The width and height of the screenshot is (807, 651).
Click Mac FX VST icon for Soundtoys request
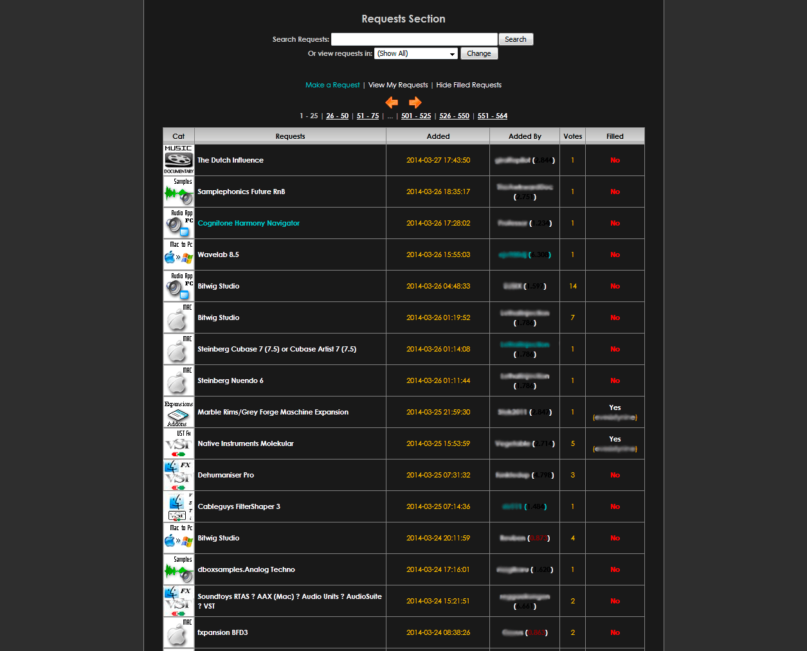(179, 601)
